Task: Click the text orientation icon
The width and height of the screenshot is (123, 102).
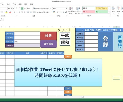Action: pyautogui.click(x=28, y=8)
